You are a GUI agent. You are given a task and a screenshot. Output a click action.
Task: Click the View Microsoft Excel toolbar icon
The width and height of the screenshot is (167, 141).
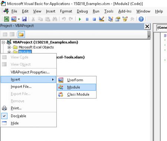(6, 19)
